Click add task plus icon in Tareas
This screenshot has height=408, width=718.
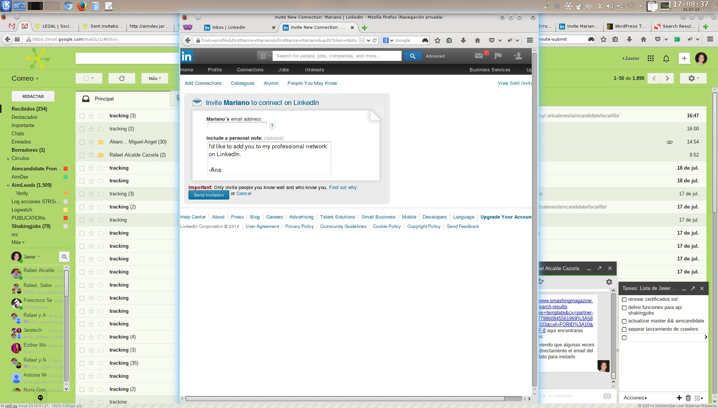pyautogui.click(x=679, y=398)
